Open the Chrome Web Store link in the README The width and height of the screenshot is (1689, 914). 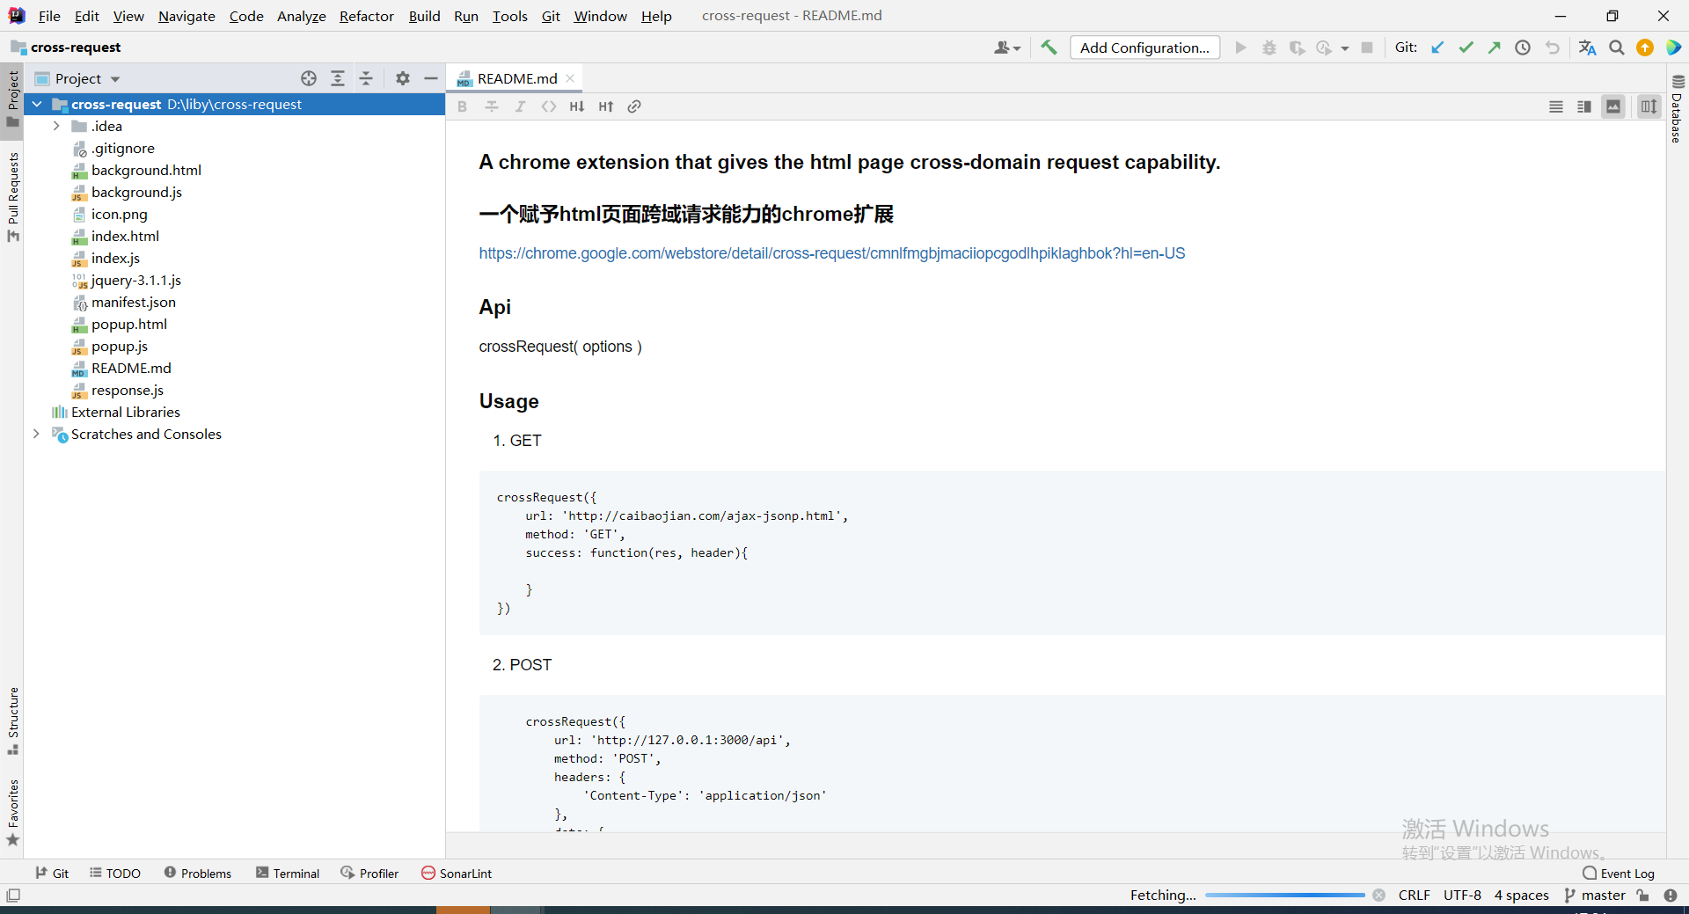coord(831,252)
